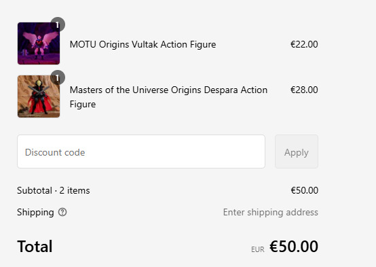Click the €28.00 Despara price
This screenshot has height=267, width=376.
(304, 90)
